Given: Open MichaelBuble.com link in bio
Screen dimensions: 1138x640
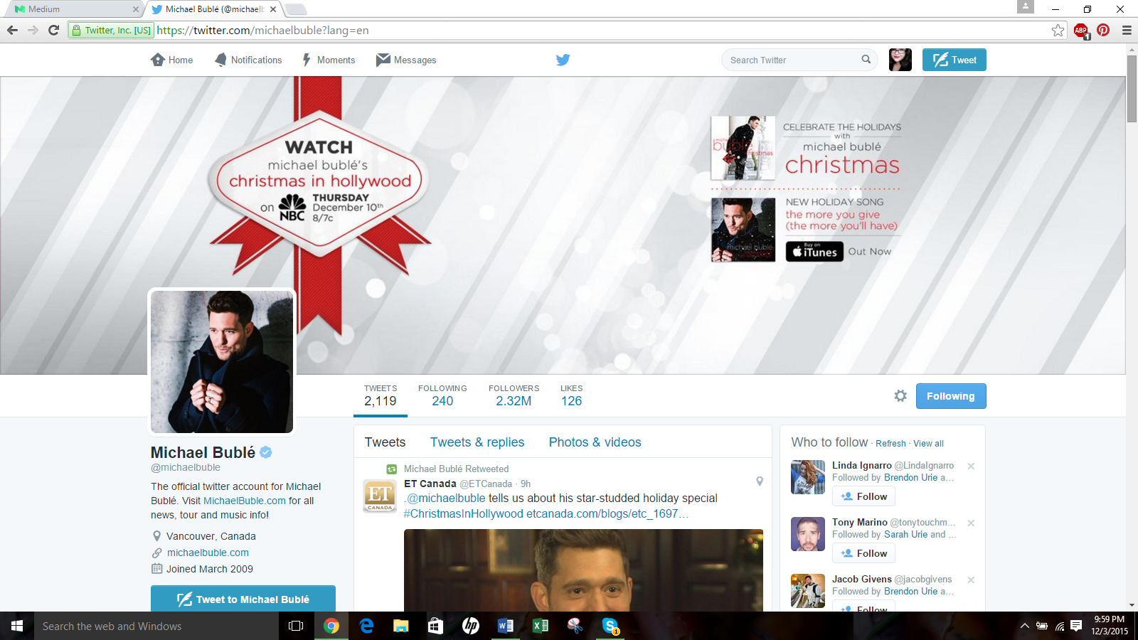Looking at the screenshot, I should coord(245,501).
